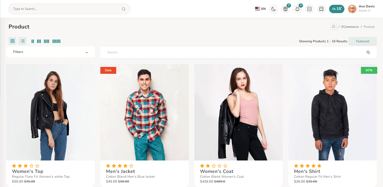Rate Women's Top with the fifth star

(x=37, y=166)
